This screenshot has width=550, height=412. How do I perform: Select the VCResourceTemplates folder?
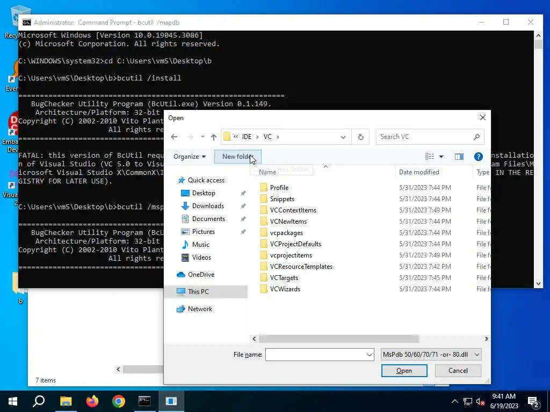(x=301, y=267)
